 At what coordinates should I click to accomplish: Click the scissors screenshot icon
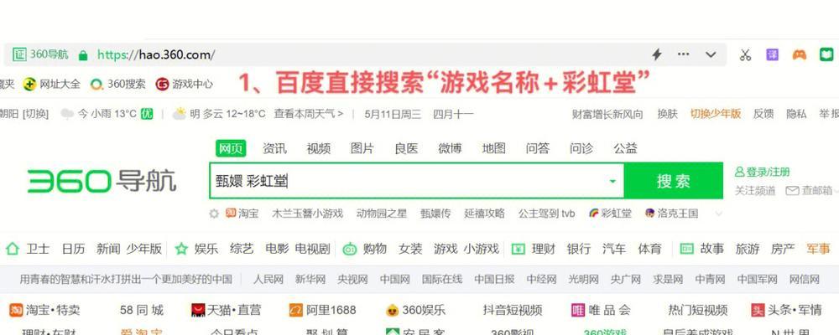[745, 54]
